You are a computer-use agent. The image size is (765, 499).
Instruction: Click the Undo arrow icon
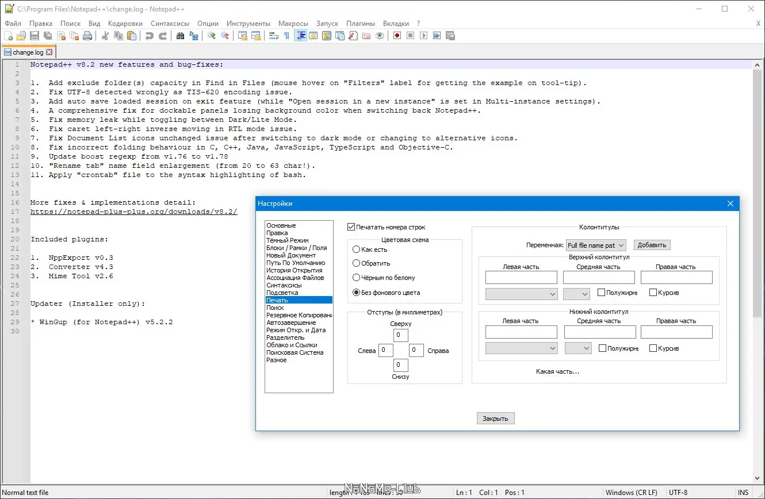click(x=150, y=36)
